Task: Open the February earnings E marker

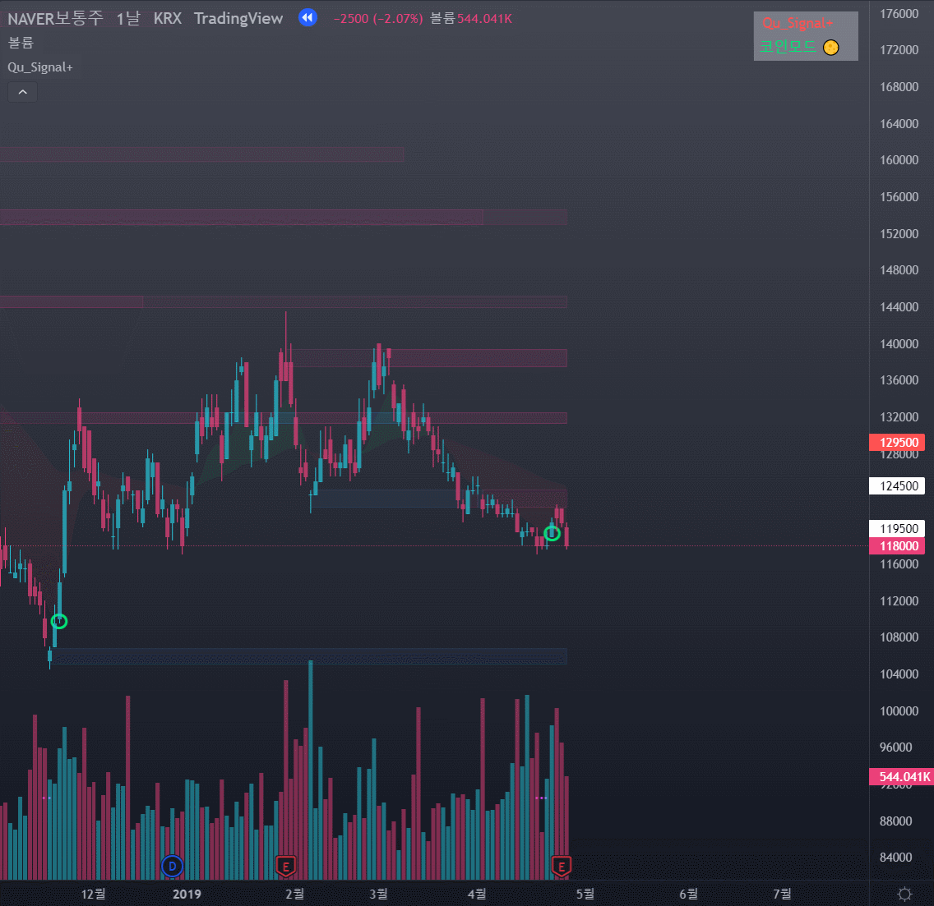Action: pyautogui.click(x=286, y=866)
